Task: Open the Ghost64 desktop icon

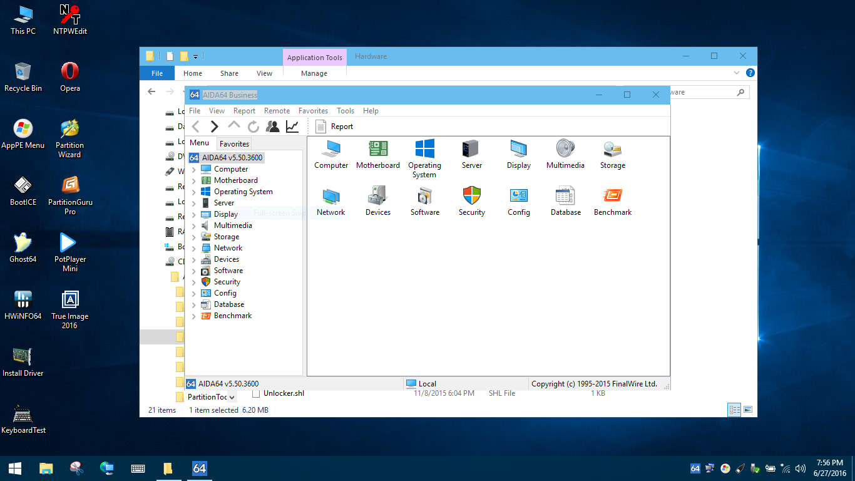Action: pyautogui.click(x=23, y=247)
